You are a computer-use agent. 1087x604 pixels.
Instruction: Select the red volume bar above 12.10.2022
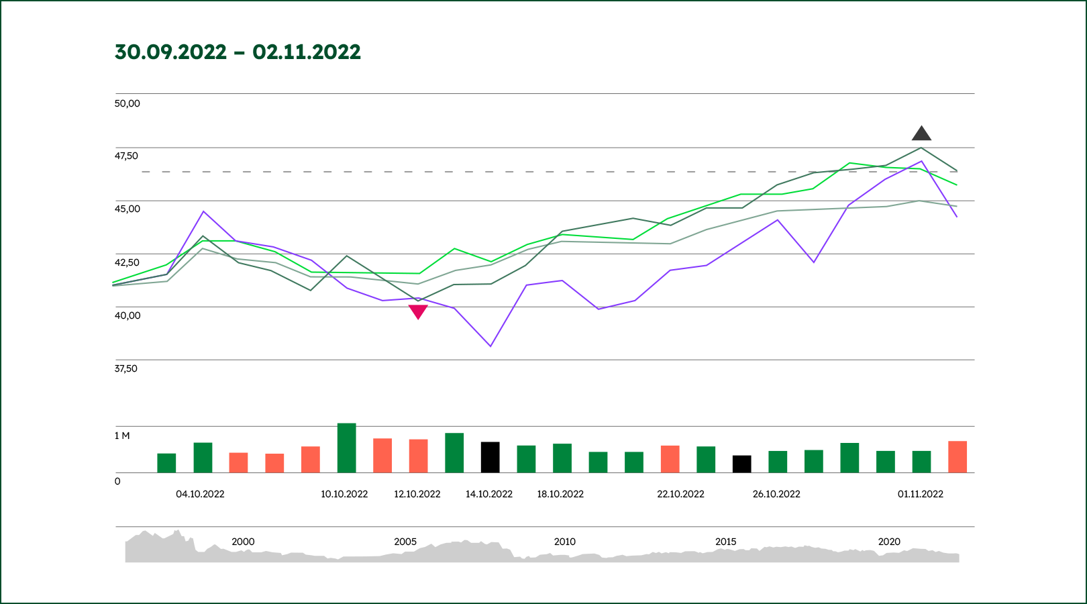[x=419, y=456]
